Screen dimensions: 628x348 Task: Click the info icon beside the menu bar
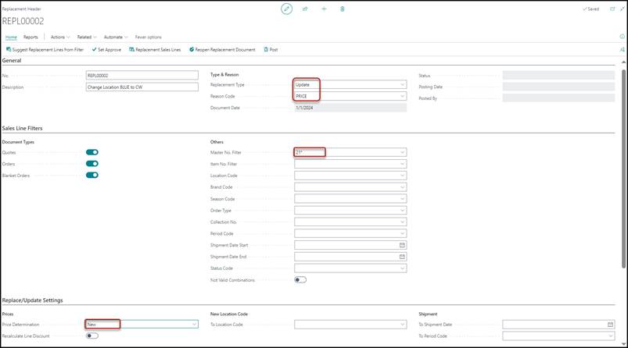[622, 37]
